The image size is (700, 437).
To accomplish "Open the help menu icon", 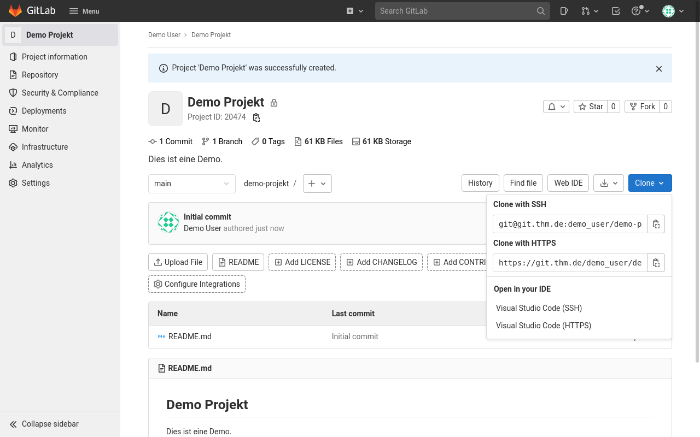I will tap(640, 11).
